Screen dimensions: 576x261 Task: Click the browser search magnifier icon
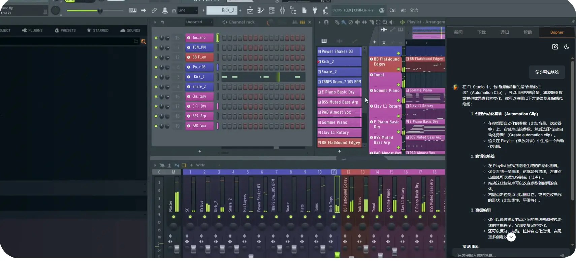click(x=143, y=41)
